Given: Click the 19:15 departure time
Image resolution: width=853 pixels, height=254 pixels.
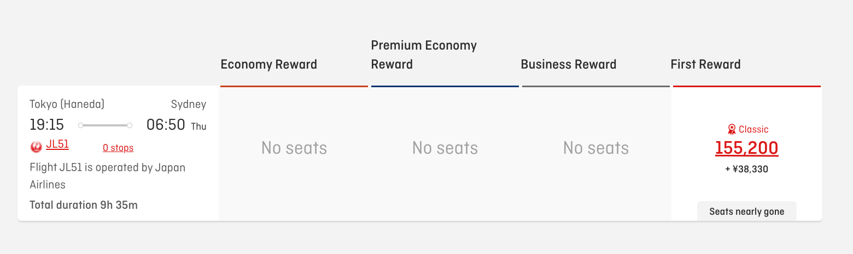Looking at the screenshot, I should [x=46, y=125].
